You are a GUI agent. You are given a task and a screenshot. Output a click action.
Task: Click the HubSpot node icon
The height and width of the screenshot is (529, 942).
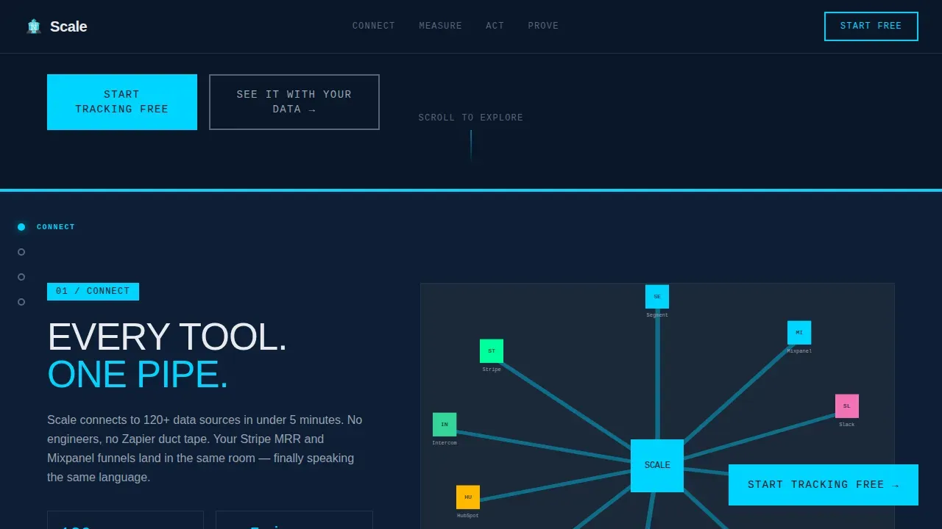point(468,497)
